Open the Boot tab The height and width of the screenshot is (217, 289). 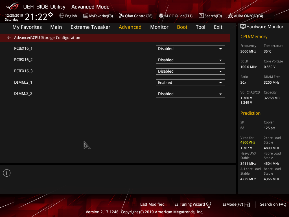pos(182,27)
